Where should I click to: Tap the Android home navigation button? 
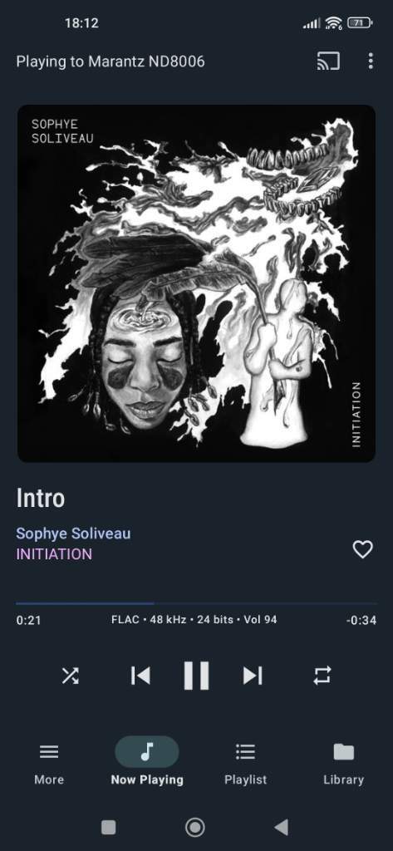click(195, 827)
